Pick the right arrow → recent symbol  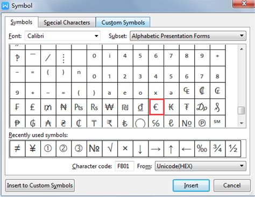coord(156,149)
